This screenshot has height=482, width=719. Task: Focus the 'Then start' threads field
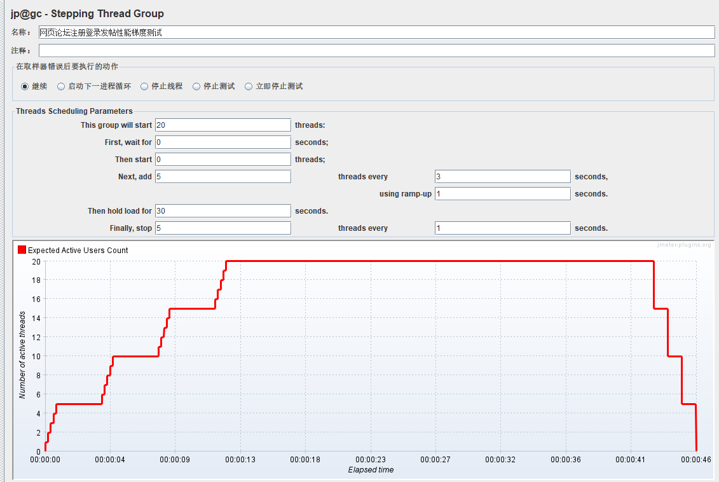coord(223,159)
